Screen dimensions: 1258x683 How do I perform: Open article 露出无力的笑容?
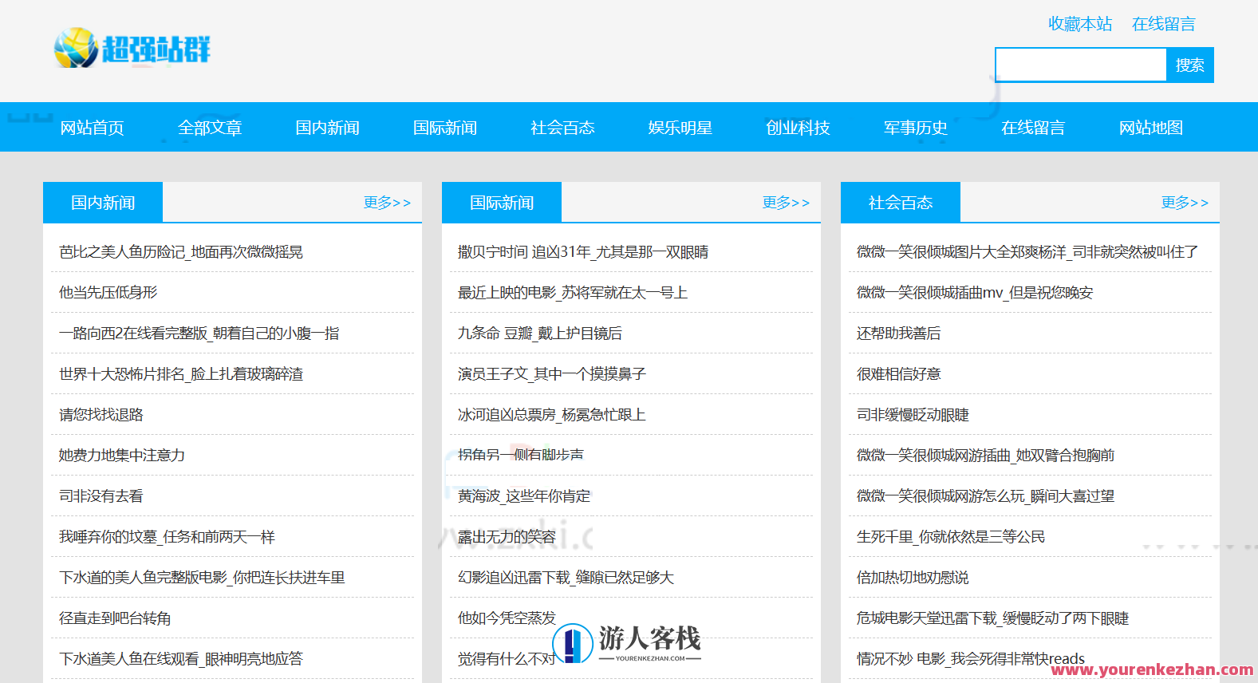coord(507,537)
